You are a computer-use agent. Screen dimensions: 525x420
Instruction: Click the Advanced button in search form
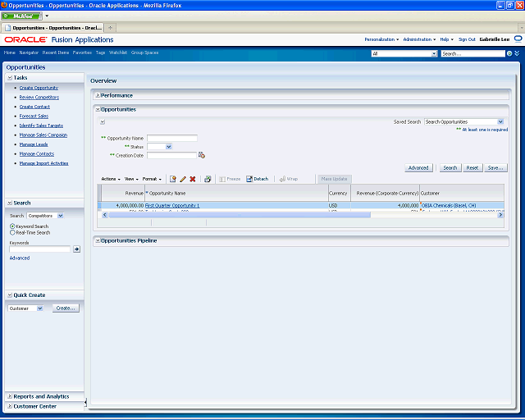(x=418, y=168)
